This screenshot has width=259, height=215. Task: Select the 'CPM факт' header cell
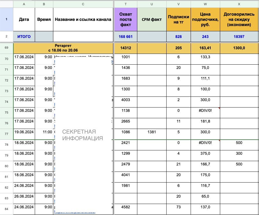click(152, 19)
